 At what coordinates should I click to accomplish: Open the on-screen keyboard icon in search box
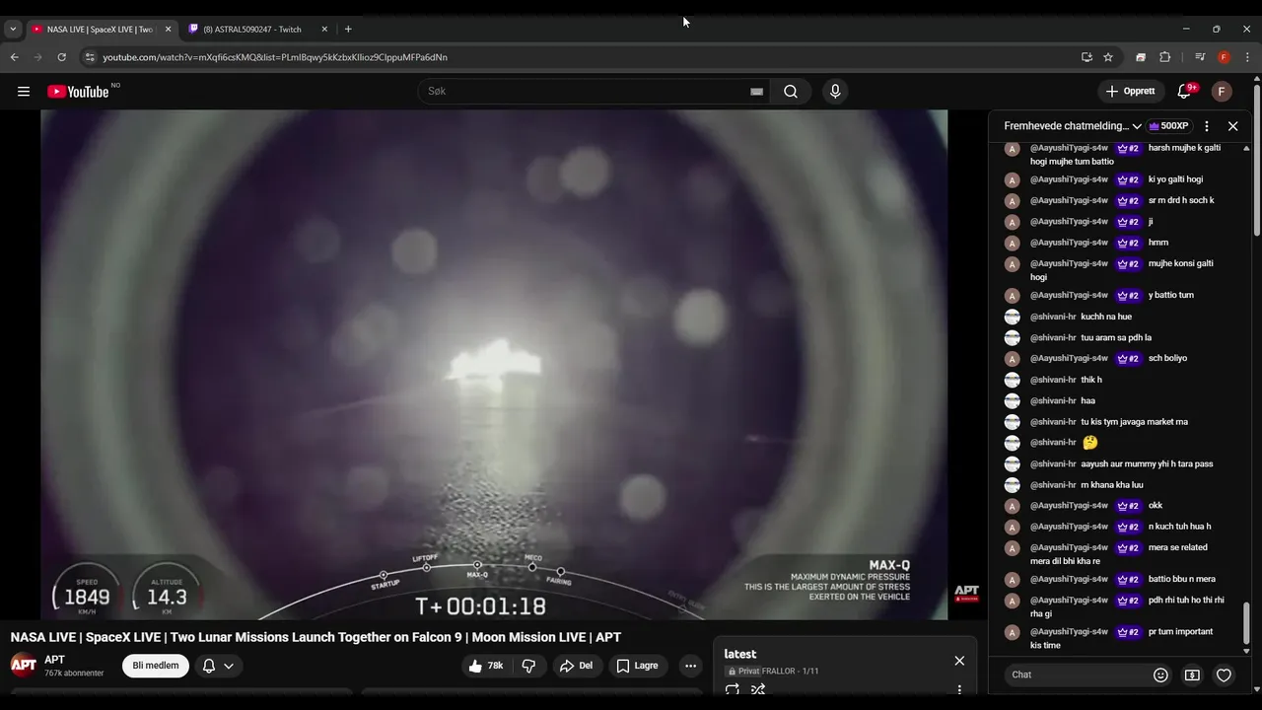[756, 92]
